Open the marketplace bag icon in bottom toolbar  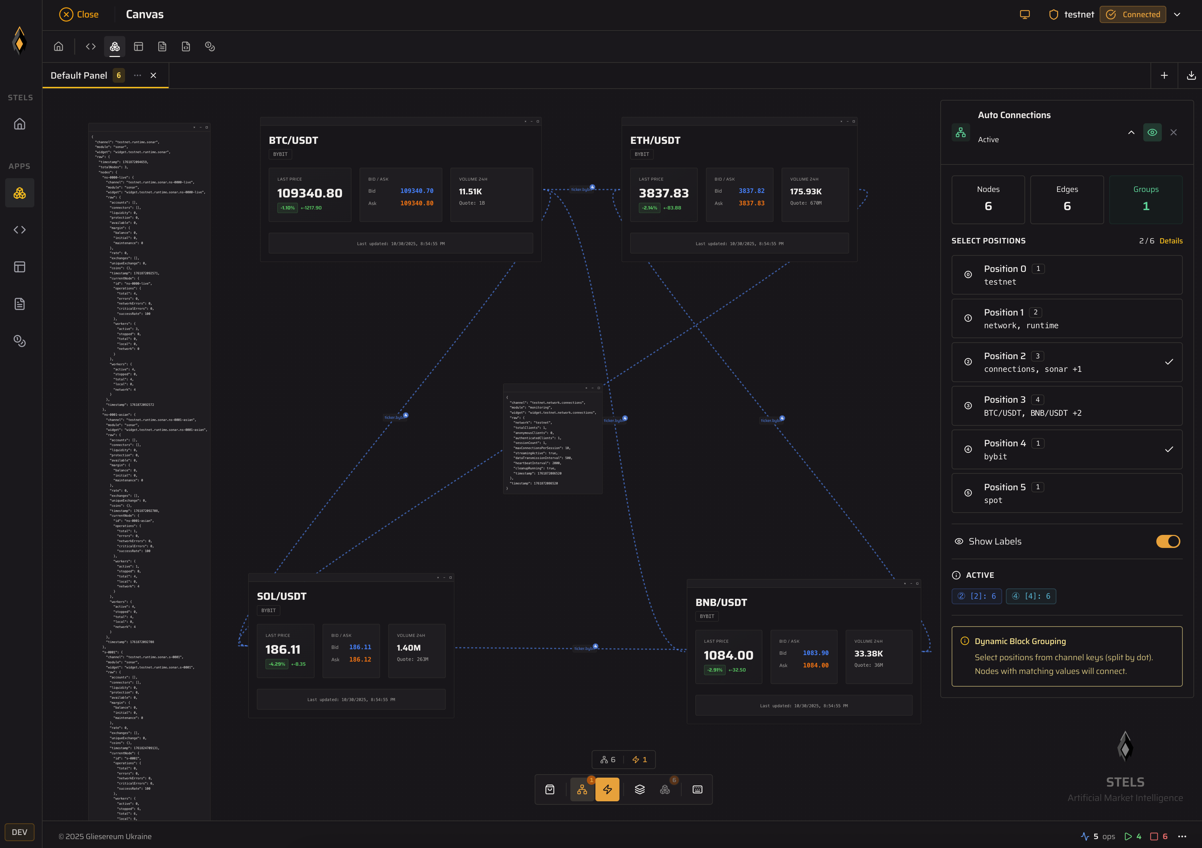[x=550, y=789]
